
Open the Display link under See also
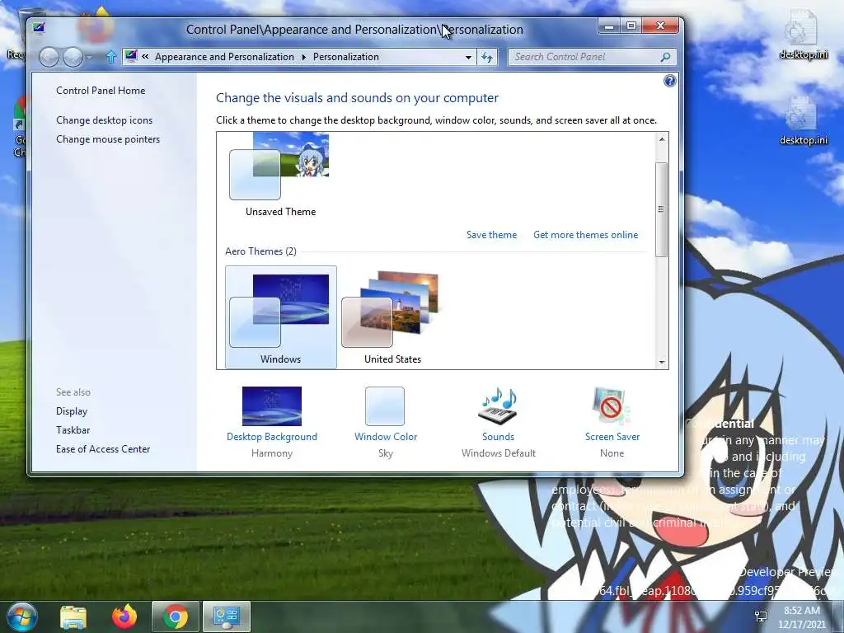pos(72,411)
